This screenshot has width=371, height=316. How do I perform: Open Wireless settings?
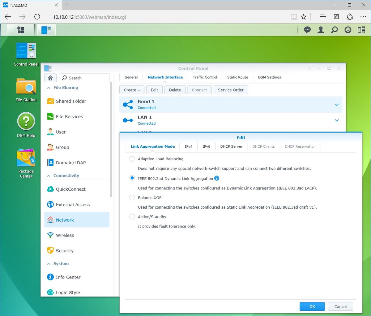(x=77, y=236)
